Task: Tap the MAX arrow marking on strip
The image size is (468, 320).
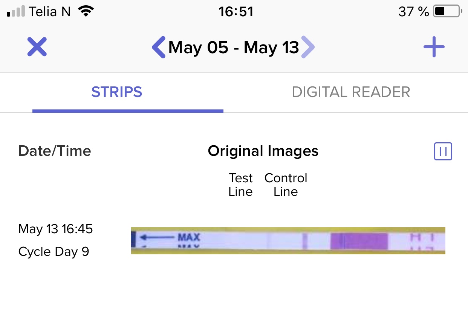Action: [x=170, y=238]
